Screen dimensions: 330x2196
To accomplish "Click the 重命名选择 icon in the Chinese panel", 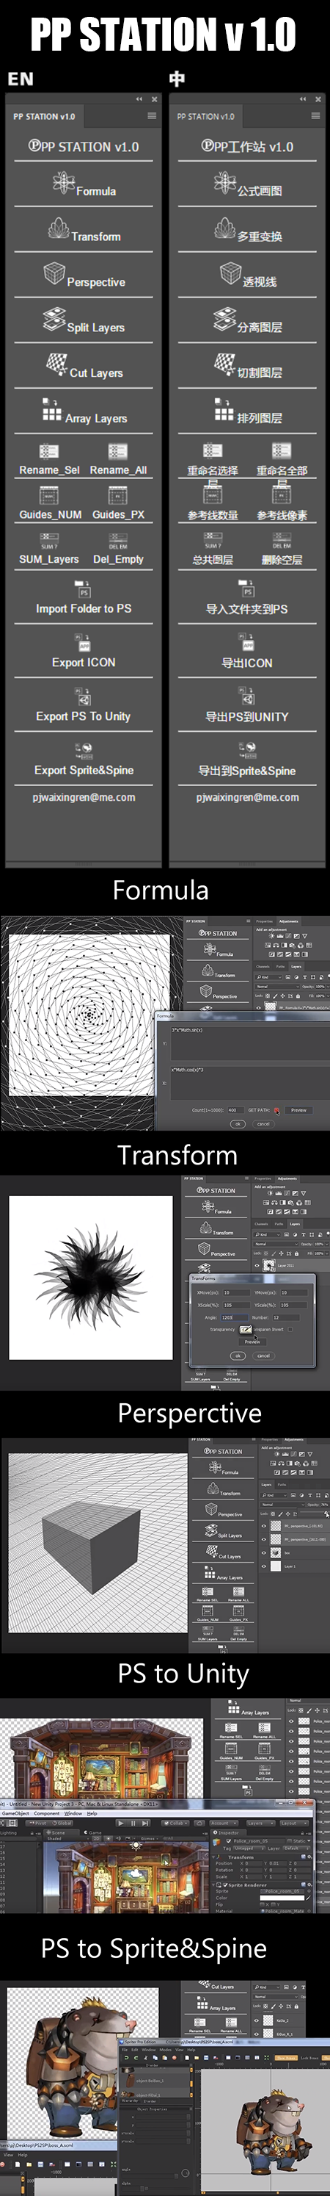I will 213,452.
